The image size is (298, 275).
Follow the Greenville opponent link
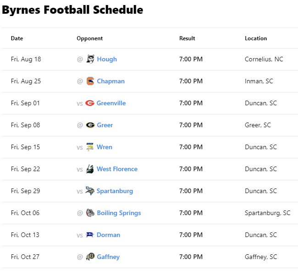111,103
